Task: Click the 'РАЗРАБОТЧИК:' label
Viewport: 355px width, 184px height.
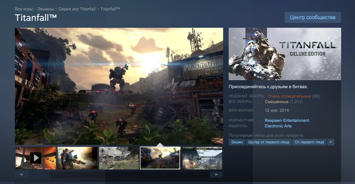Action: (x=242, y=120)
